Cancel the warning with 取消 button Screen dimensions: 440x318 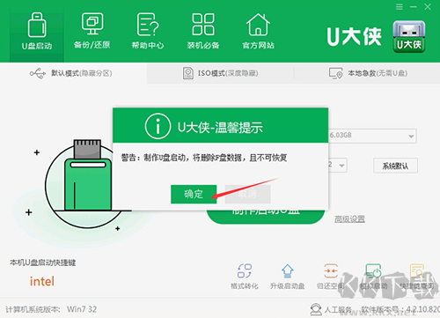pos(247,194)
